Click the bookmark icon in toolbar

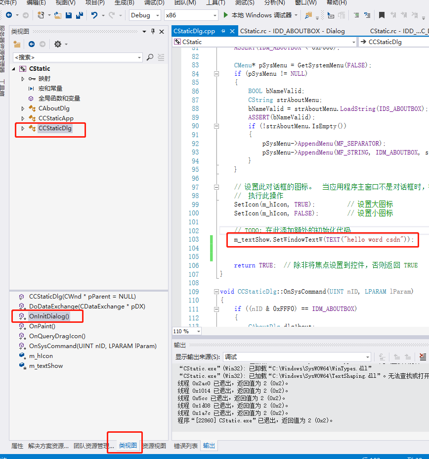(x=381, y=15)
